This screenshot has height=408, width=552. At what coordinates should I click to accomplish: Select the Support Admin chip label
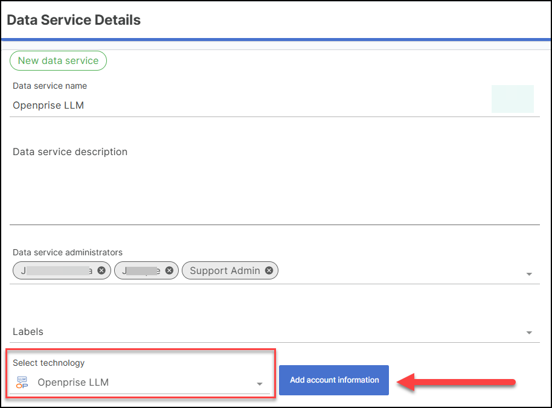[x=225, y=270]
